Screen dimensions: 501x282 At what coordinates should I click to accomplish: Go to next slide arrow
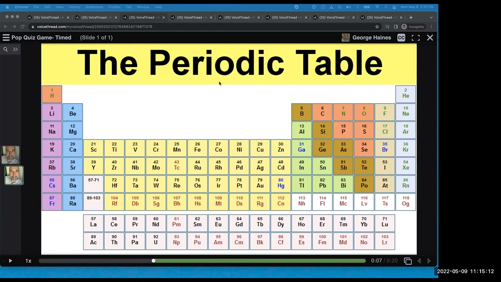(x=429, y=261)
